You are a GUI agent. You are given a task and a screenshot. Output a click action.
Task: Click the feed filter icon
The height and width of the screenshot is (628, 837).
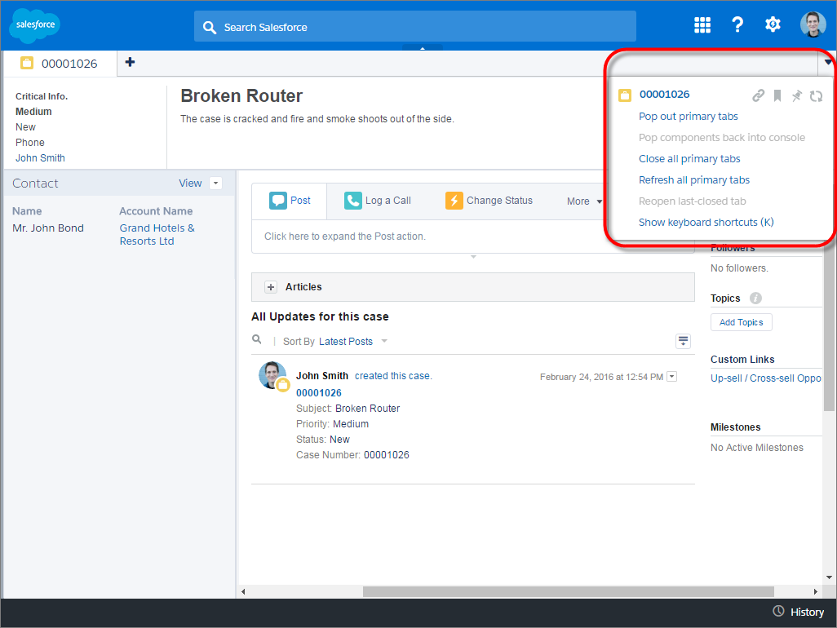(683, 341)
